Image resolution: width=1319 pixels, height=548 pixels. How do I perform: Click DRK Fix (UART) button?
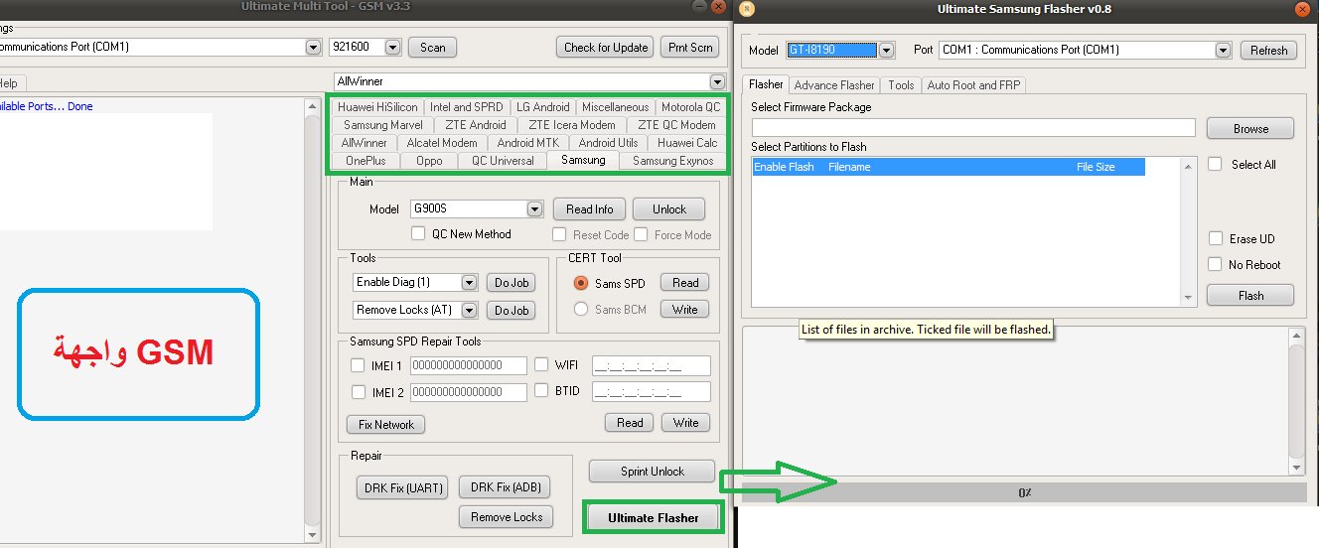[x=401, y=487]
